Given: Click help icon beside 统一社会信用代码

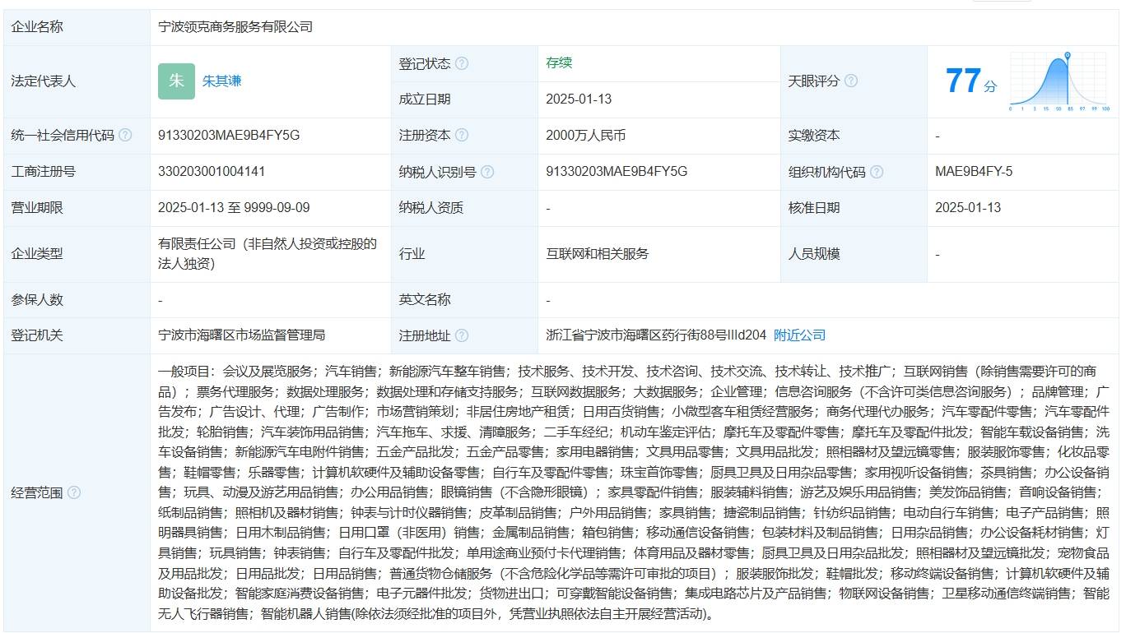Looking at the screenshot, I should [125, 136].
